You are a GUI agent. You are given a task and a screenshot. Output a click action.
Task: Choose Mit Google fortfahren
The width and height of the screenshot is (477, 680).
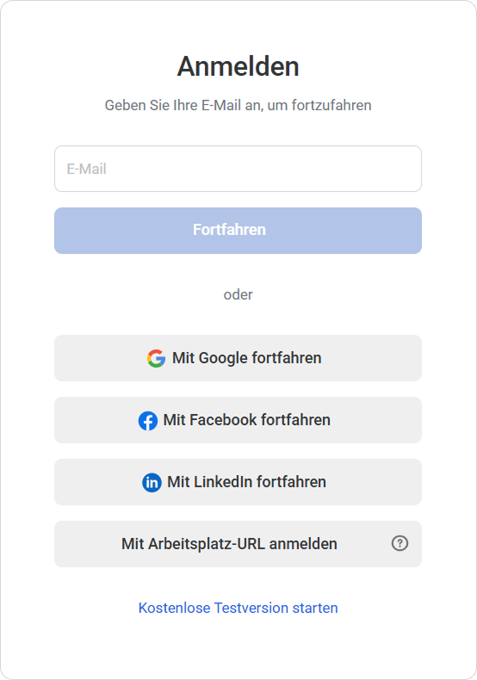(238, 358)
